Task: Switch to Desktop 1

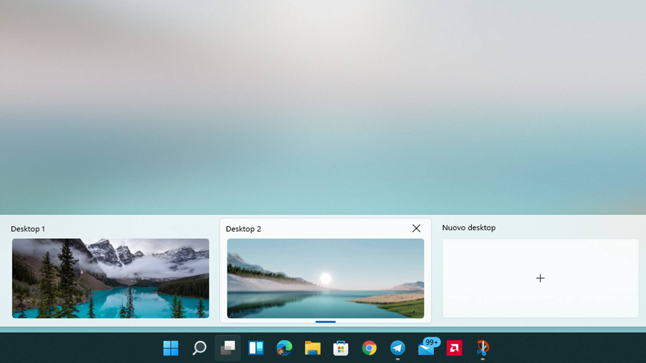Action: [111, 278]
